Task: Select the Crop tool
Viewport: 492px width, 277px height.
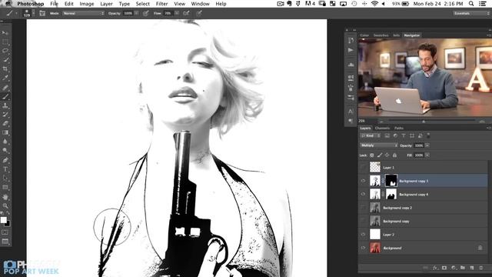Action: pos(5,68)
